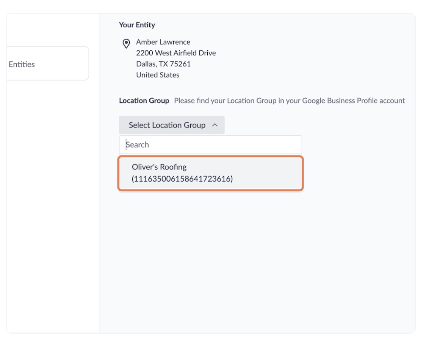Click the Search field in dropdown
This screenshot has width=426, height=342.
pyautogui.click(x=211, y=144)
